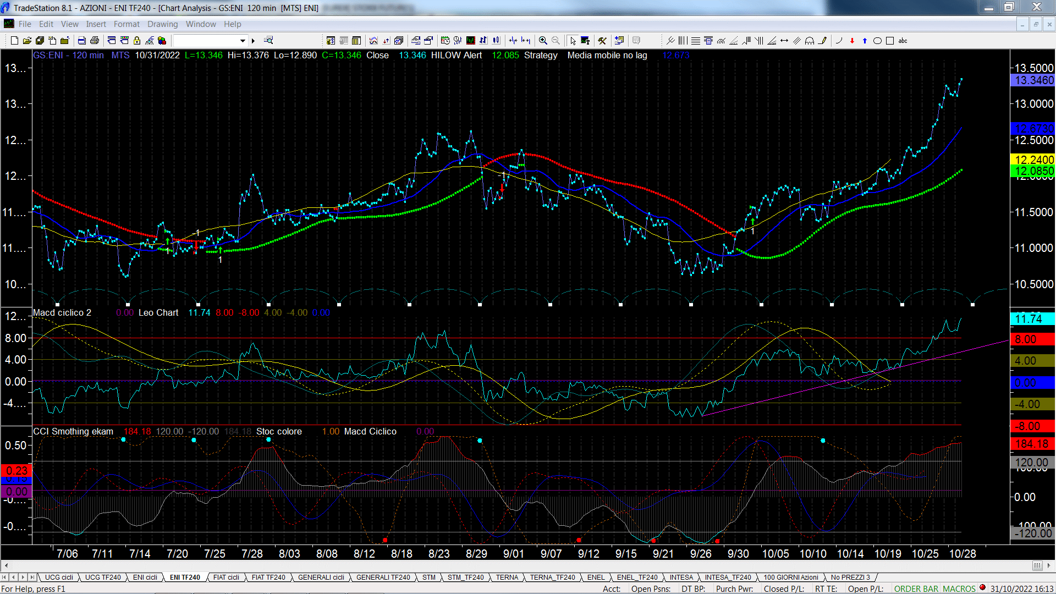Click the green chart window icon

tap(470, 41)
